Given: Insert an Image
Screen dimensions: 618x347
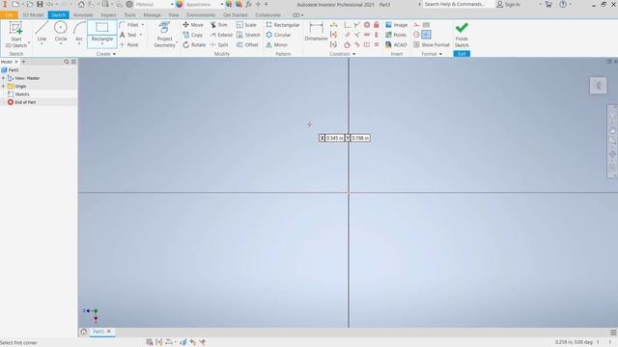Looking at the screenshot, I should tap(397, 25).
